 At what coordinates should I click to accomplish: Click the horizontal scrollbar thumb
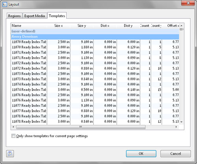coord(81,127)
